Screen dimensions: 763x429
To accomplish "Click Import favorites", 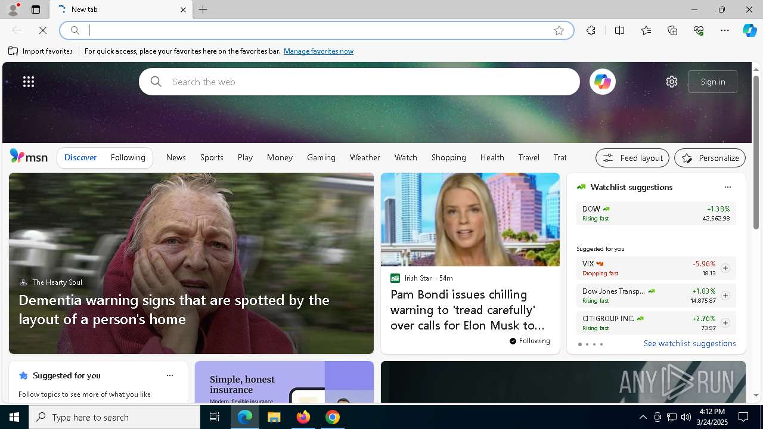I will click(41, 51).
